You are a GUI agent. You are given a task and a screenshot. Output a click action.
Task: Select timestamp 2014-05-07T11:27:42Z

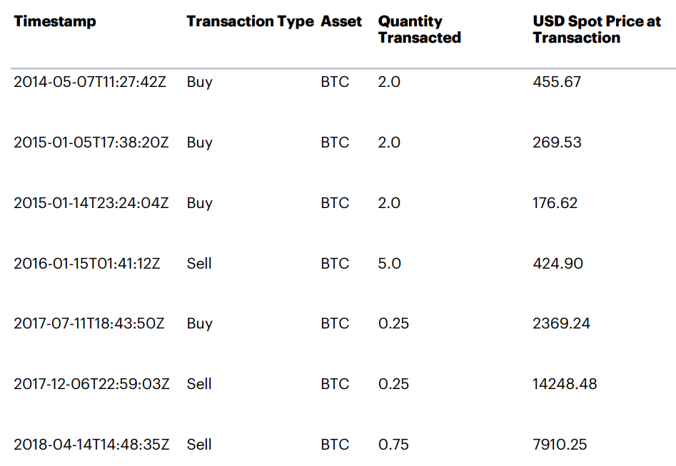tap(90, 82)
